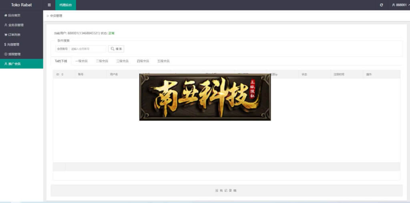Click the green 正常 status text
The width and height of the screenshot is (410, 203).
coord(111,33)
